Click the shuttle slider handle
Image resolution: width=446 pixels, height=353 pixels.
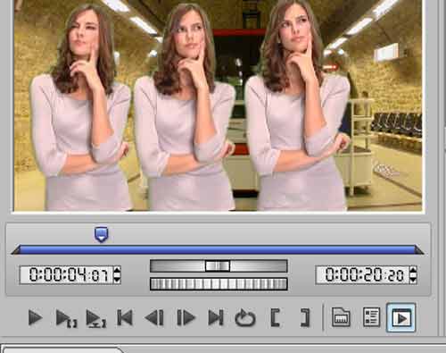pyautogui.click(x=218, y=265)
